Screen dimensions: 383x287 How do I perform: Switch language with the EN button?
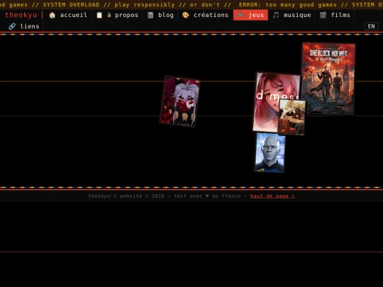[371, 26]
